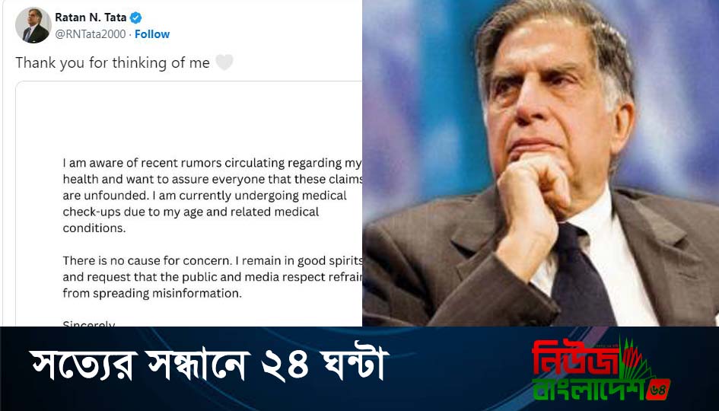Open the @RNTata2000 handle
This screenshot has height=411, width=719.
(91, 34)
